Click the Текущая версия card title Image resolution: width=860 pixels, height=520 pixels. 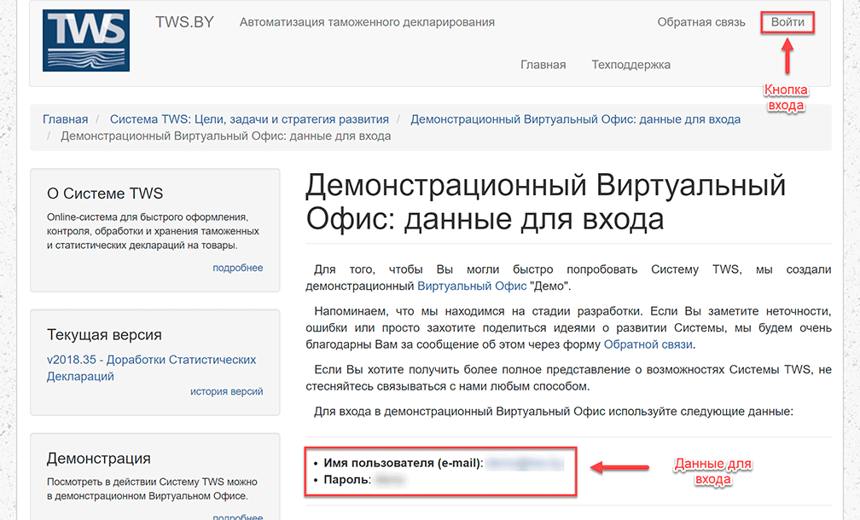pos(104,335)
